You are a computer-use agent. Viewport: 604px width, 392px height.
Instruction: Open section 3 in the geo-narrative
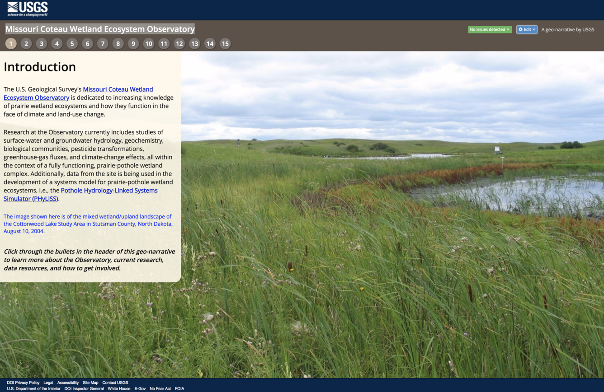click(x=42, y=44)
